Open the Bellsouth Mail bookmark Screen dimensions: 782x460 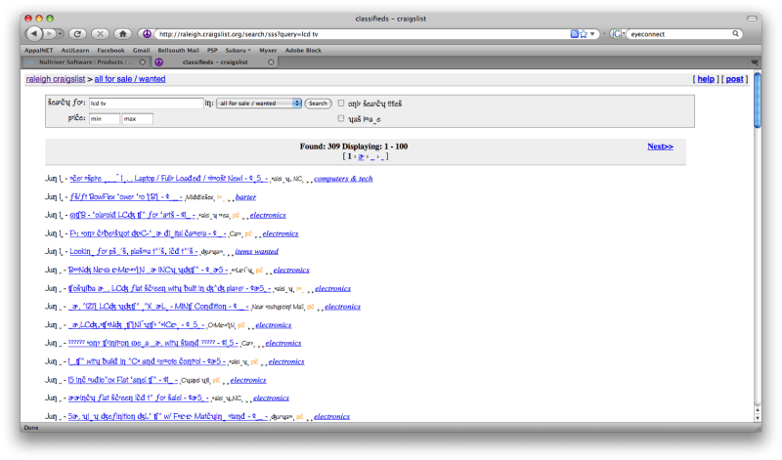[x=178, y=51]
